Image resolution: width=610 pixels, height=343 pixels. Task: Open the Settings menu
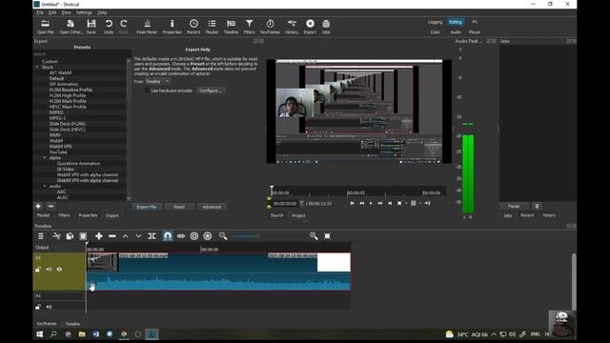pyautogui.click(x=84, y=12)
